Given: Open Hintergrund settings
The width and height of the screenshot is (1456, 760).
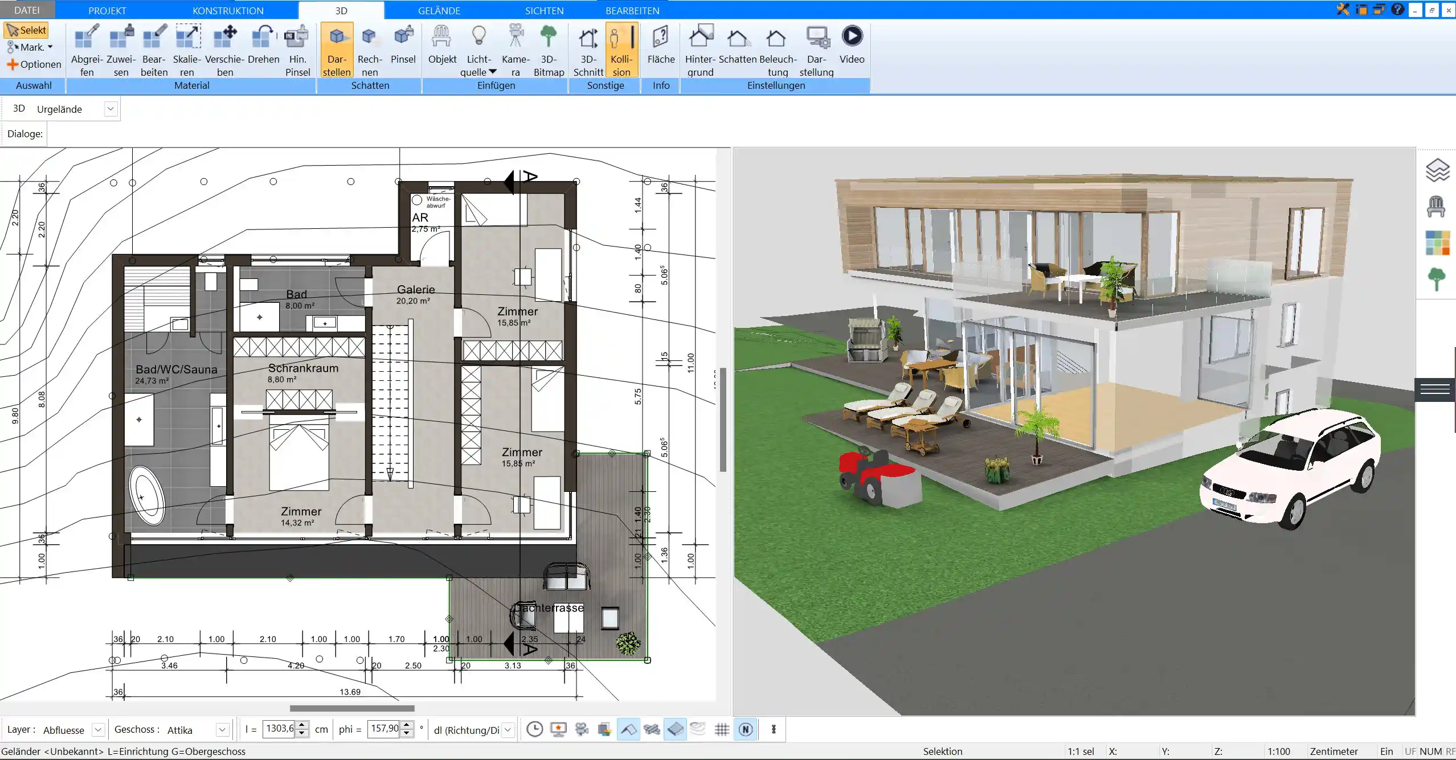Looking at the screenshot, I should point(700,50).
